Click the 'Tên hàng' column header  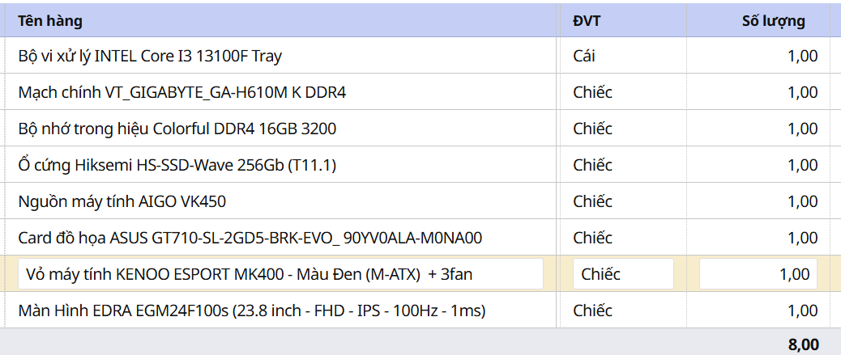coord(50,21)
